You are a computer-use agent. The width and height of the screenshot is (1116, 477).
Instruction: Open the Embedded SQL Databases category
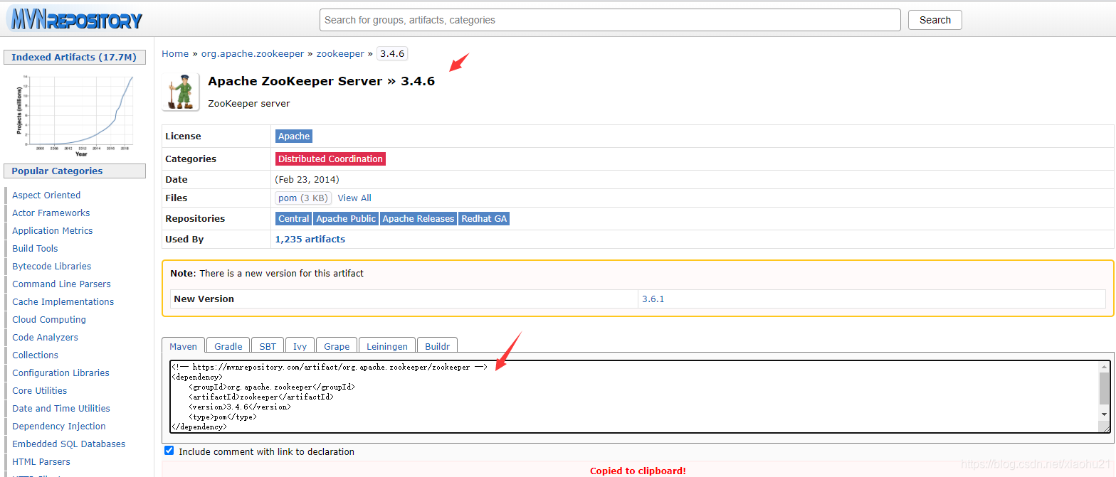69,444
